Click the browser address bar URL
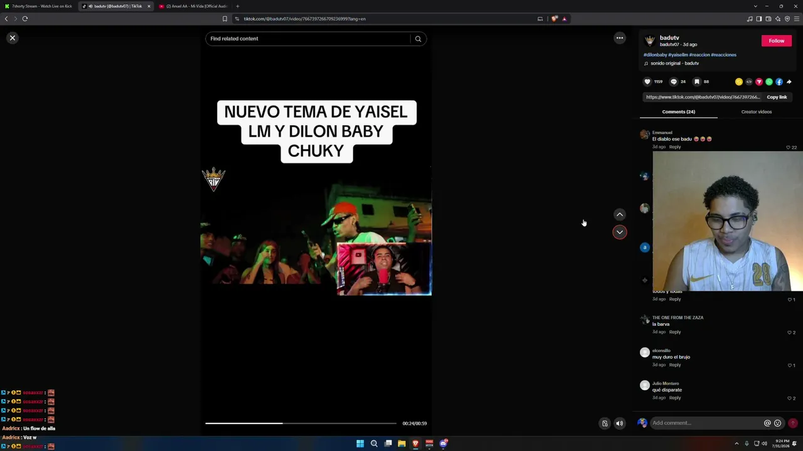The image size is (803, 451). (305, 19)
